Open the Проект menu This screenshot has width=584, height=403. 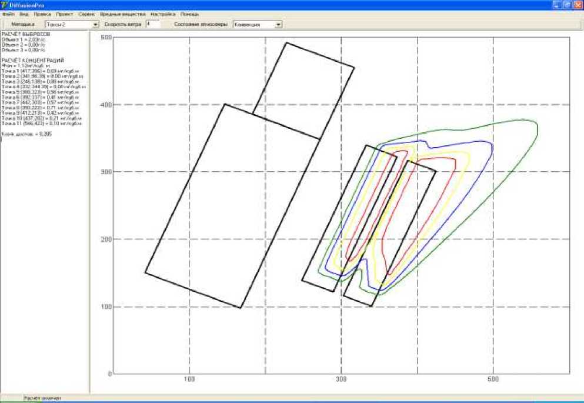(65, 13)
